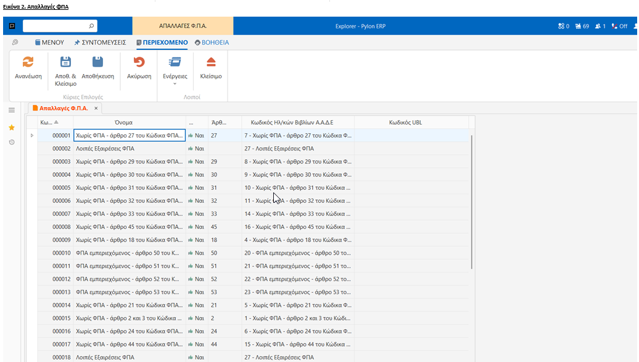This screenshot has height=362, width=639.
Task: Expand row 000001 using the row indicator arrow
Action: click(32, 135)
